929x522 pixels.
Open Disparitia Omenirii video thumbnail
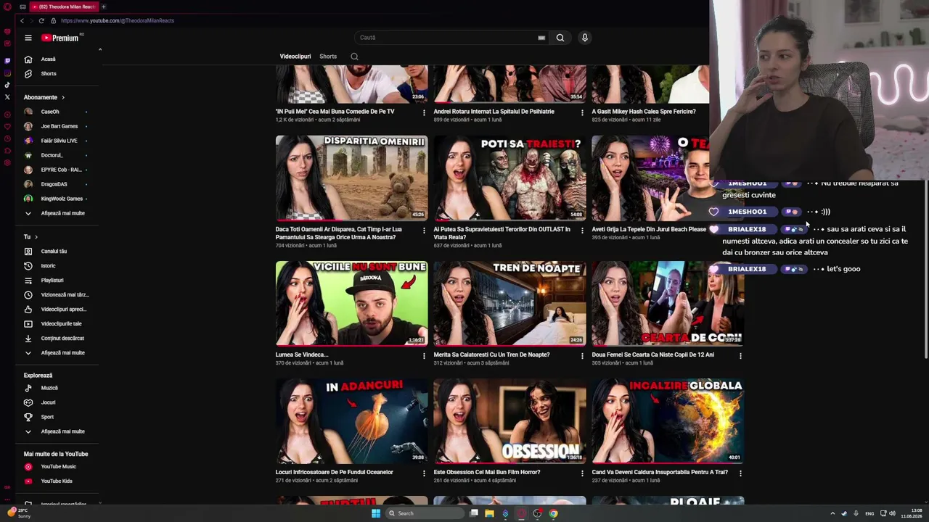[x=351, y=178]
